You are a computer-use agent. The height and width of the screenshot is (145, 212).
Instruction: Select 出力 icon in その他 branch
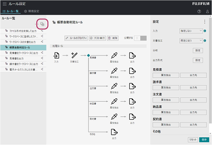pyautogui.click(x=114, y=132)
